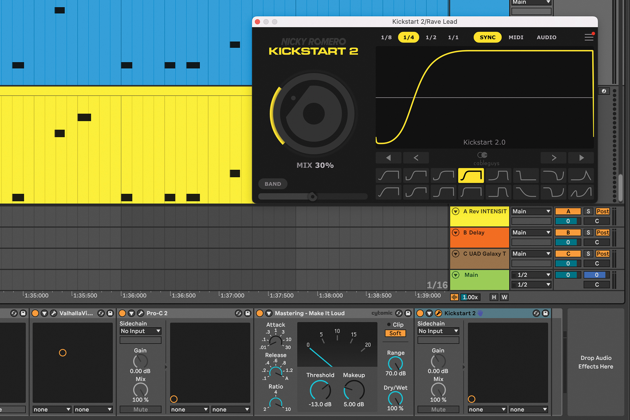Click the 1:37:000 timeline marker
This screenshot has width=630, height=420.
[232, 295]
